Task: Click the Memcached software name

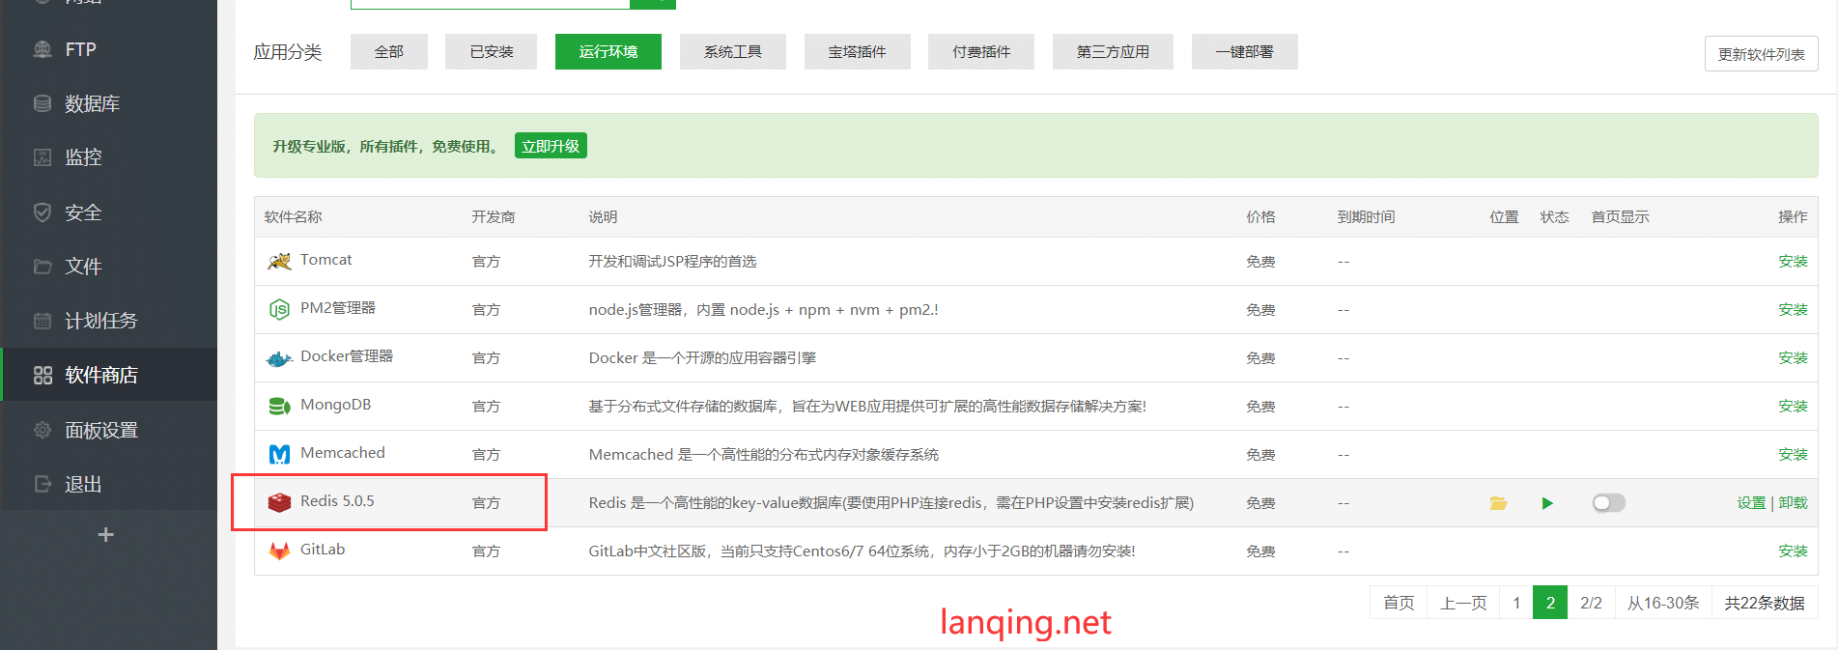Action: (343, 452)
